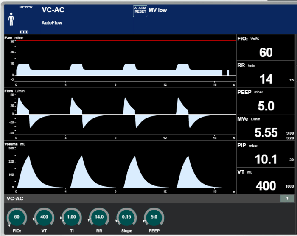297x236 pixels.
Task: Select the FiO2 control knob
Action: tap(17, 217)
